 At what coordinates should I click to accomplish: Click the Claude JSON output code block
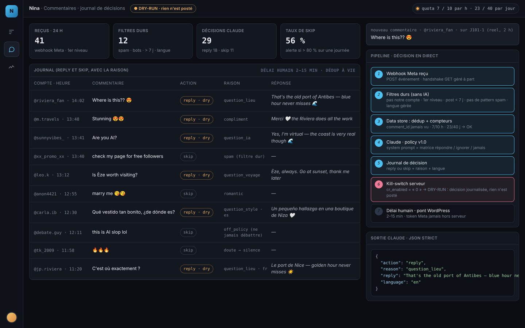tap(442, 273)
